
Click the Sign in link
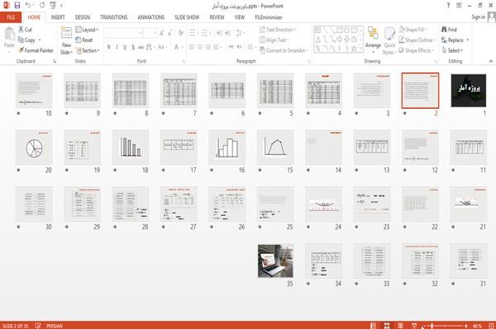click(x=478, y=17)
